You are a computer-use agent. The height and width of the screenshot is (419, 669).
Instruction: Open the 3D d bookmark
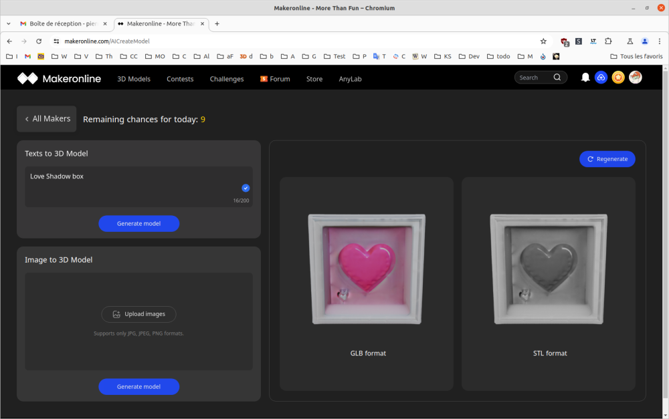tap(246, 56)
